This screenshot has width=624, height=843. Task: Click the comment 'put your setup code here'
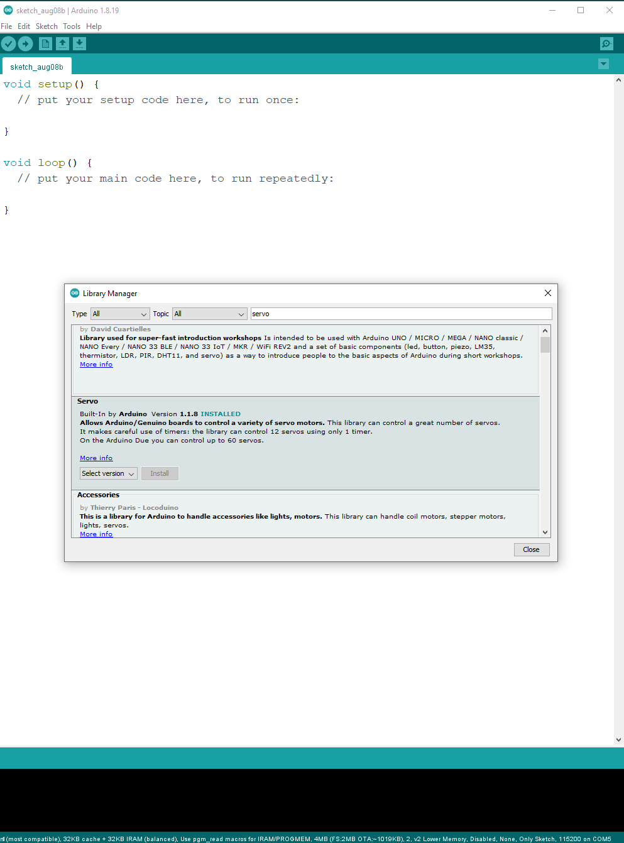[158, 100]
